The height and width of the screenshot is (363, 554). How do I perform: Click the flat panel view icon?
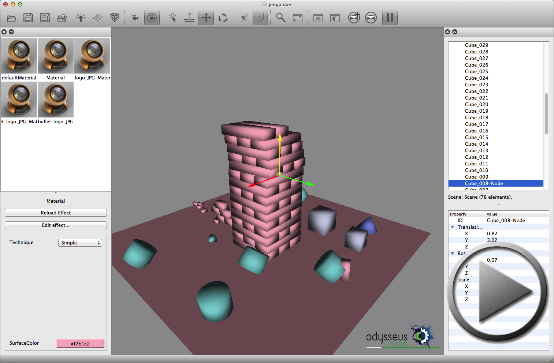[x=318, y=18]
